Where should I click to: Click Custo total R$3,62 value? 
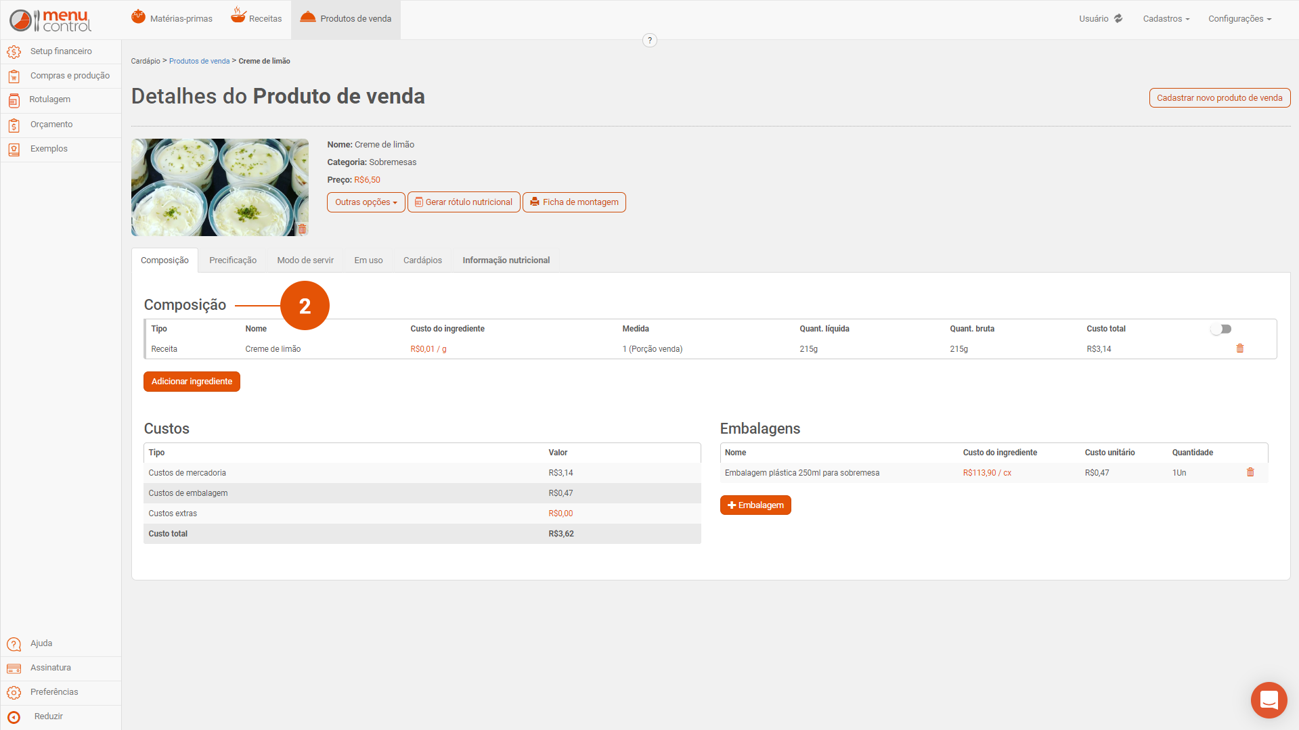[561, 534]
